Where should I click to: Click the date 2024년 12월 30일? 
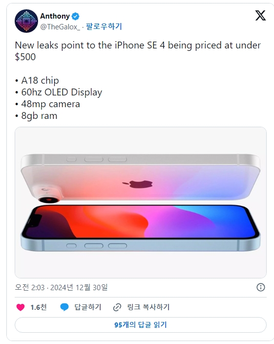[x=79, y=287]
